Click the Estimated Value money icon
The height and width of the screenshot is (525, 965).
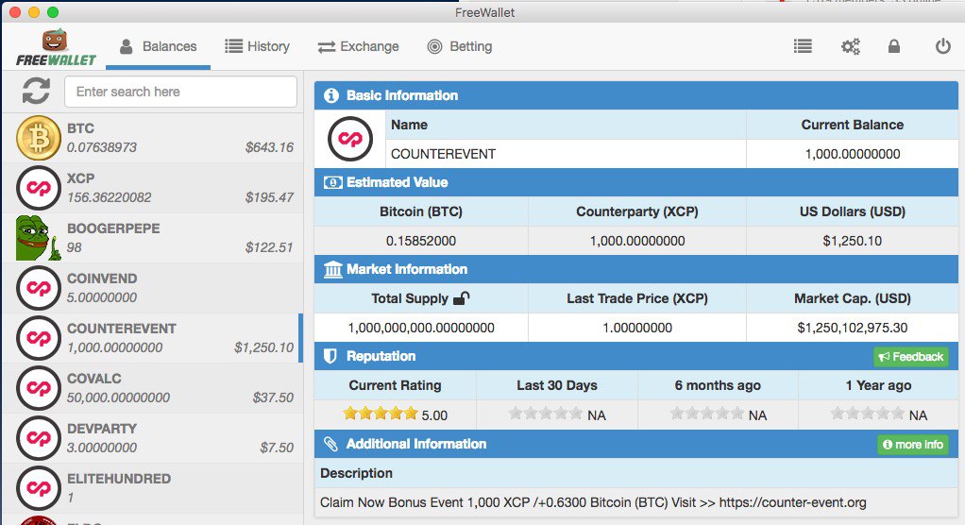332,183
